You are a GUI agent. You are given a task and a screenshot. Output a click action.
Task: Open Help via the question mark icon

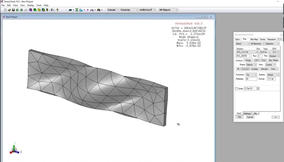click(x=58, y=10)
